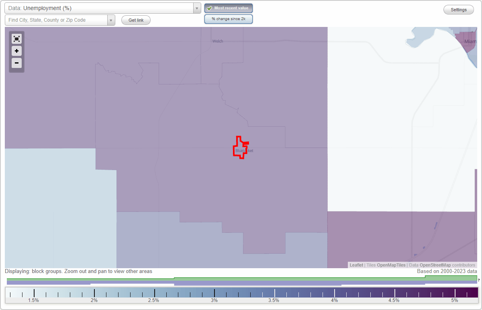Click the Find City, State, County field

click(56, 20)
